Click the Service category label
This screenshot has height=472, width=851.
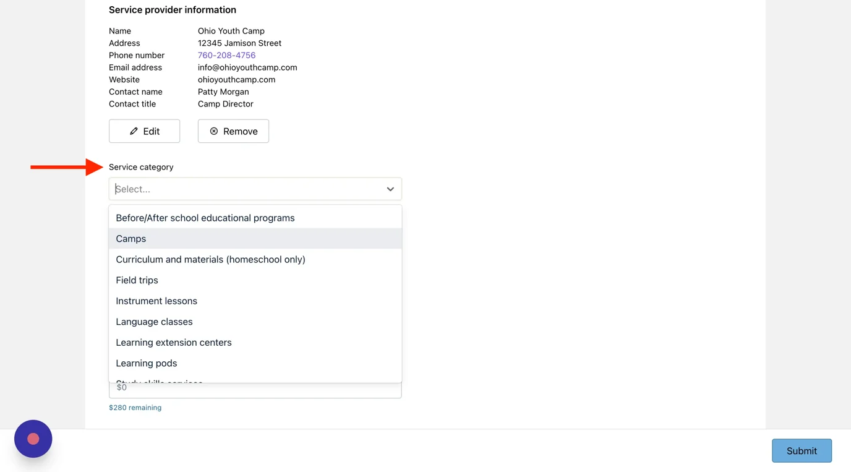tap(141, 167)
